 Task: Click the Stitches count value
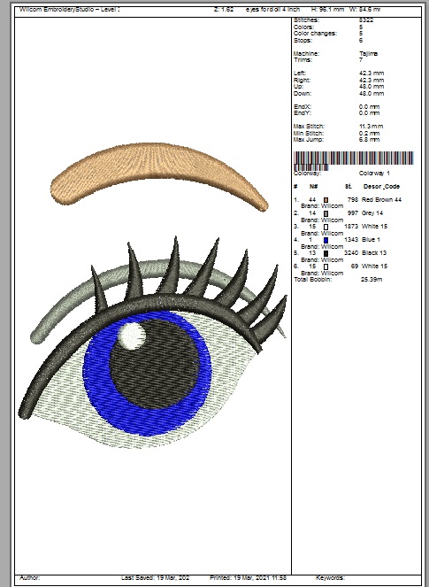366,19
